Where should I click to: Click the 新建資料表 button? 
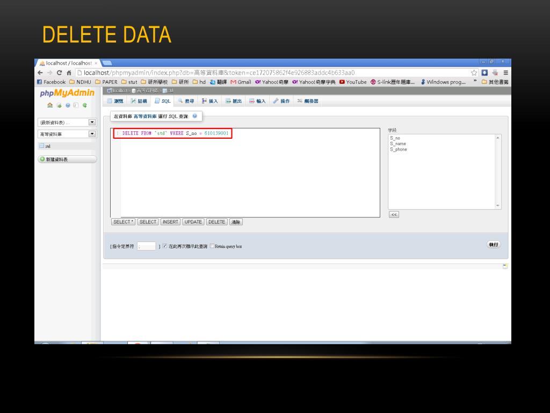(x=67, y=159)
